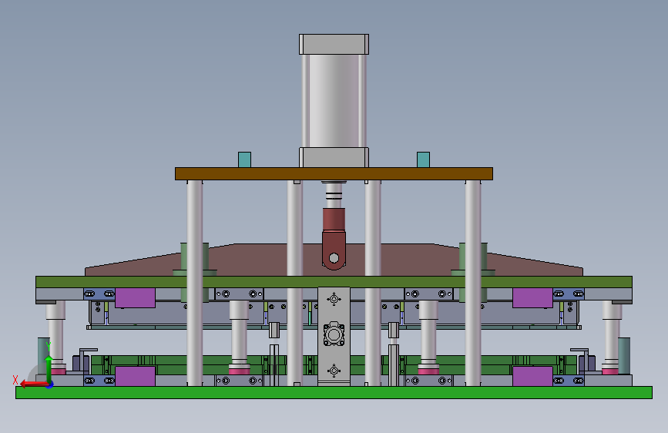The height and width of the screenshot is (433, 668).
Task: Select the olive green upper die plate
Action: click(334, 282)
